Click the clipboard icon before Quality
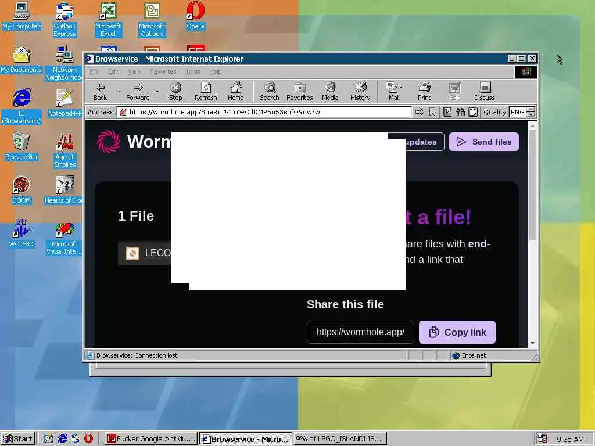The image size is (595, 446). click(473, 112)
